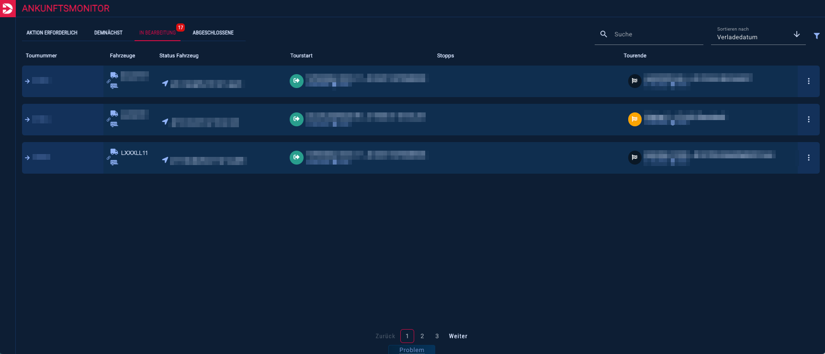This screenshot has height=354, width=825.
Task: Click the search magnifier icon
Action: click(x=603, y=34)
